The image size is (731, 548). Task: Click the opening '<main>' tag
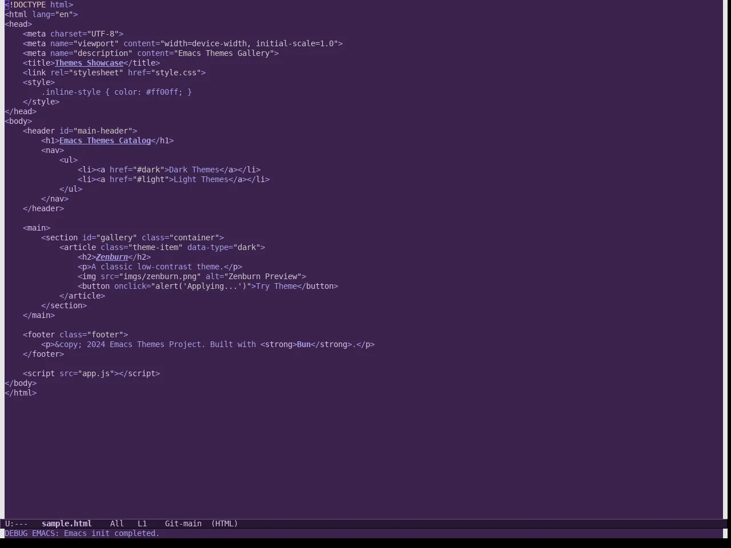click(x=37, y=228)
